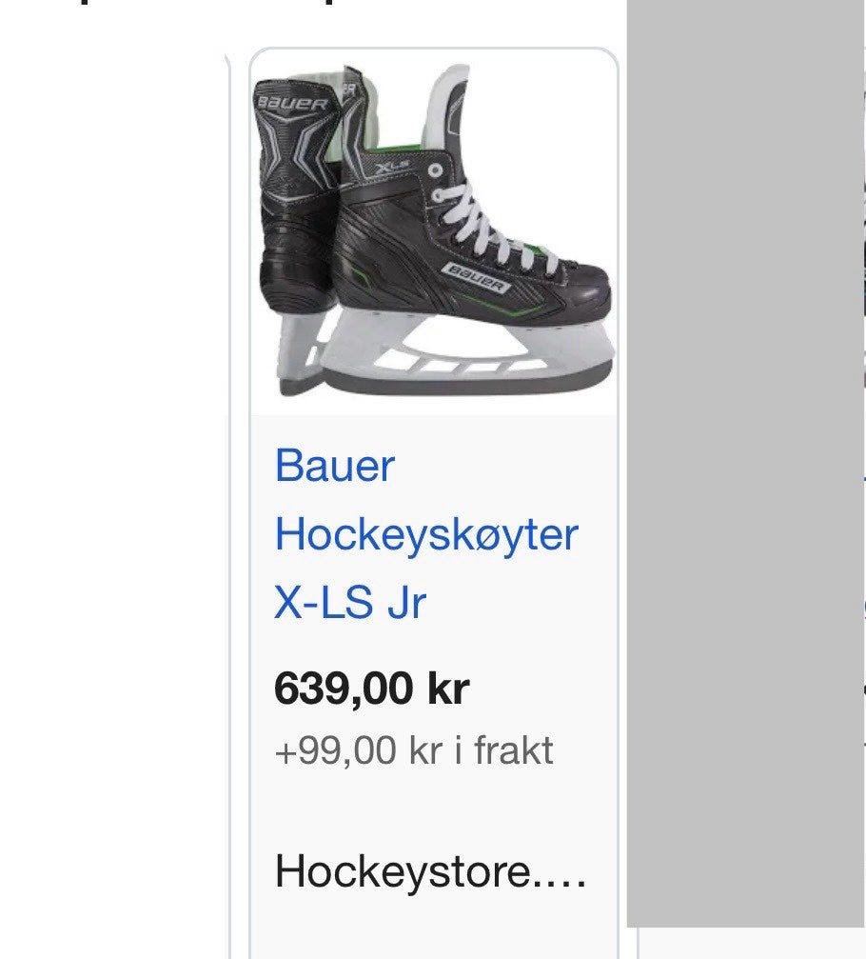Viewport: 866px width, 959px height.
Task: Click the word Bauer in the blue title
Action: tap(335, 466)
